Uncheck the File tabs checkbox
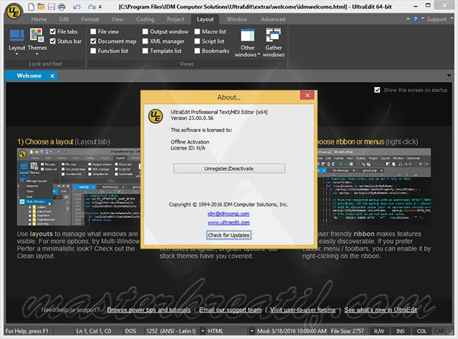The width and height of the screenshot is (458, 339). tap(52, 32)
